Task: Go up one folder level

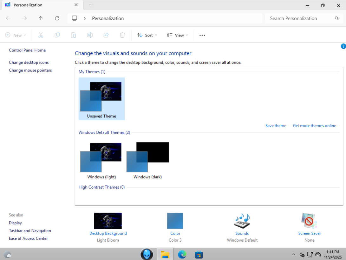Action: (41, 18)
